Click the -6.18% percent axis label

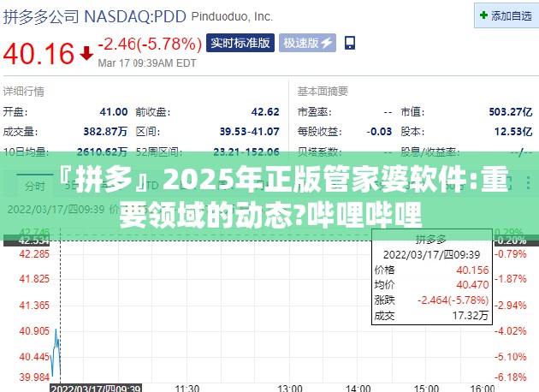[x=511, y=377]
